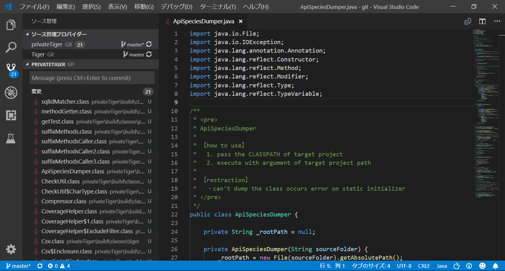This screenshot has width=505, height=271.
Task: Open changes compare icon in editor toolbar
Action: pos(468,21)
